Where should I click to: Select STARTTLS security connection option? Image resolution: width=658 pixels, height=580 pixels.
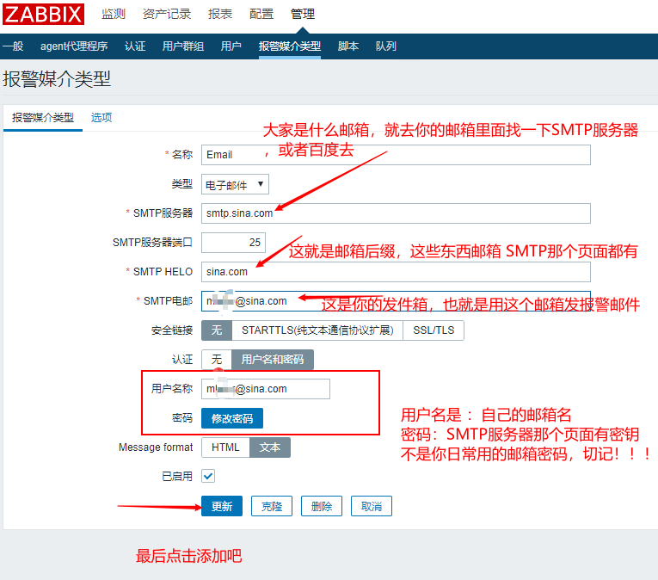point(317,330)
